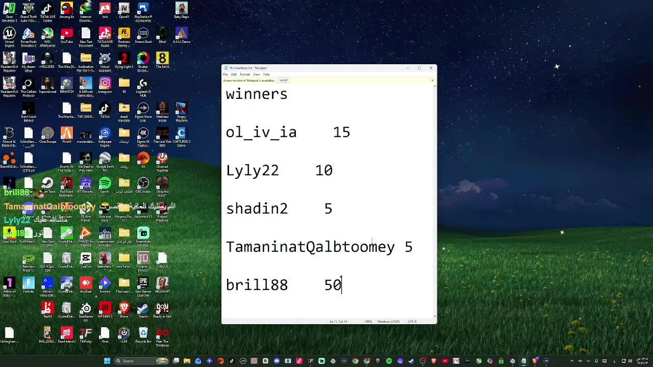The width and height of the screenshot is (653, 367).
Task: Click the word 'winners' in Notepad text
Action: point(257,94)
